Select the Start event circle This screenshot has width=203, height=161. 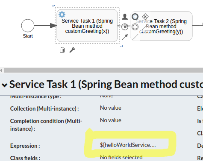pyautogui.click(x=28, y=26)
